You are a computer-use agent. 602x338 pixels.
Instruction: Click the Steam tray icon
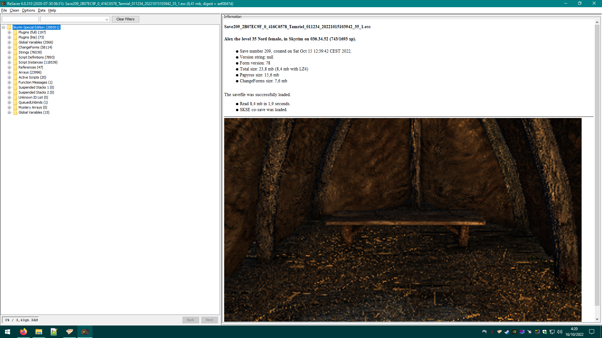click(507, 332)
